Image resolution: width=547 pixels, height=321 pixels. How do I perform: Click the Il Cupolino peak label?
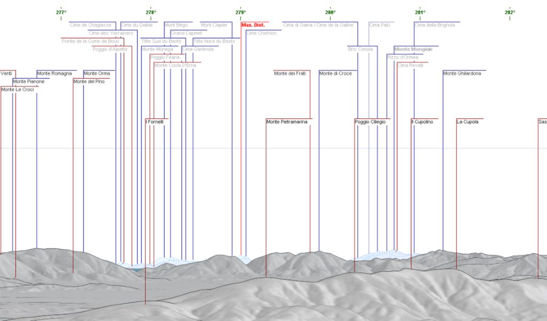click(x=422, y=122)
